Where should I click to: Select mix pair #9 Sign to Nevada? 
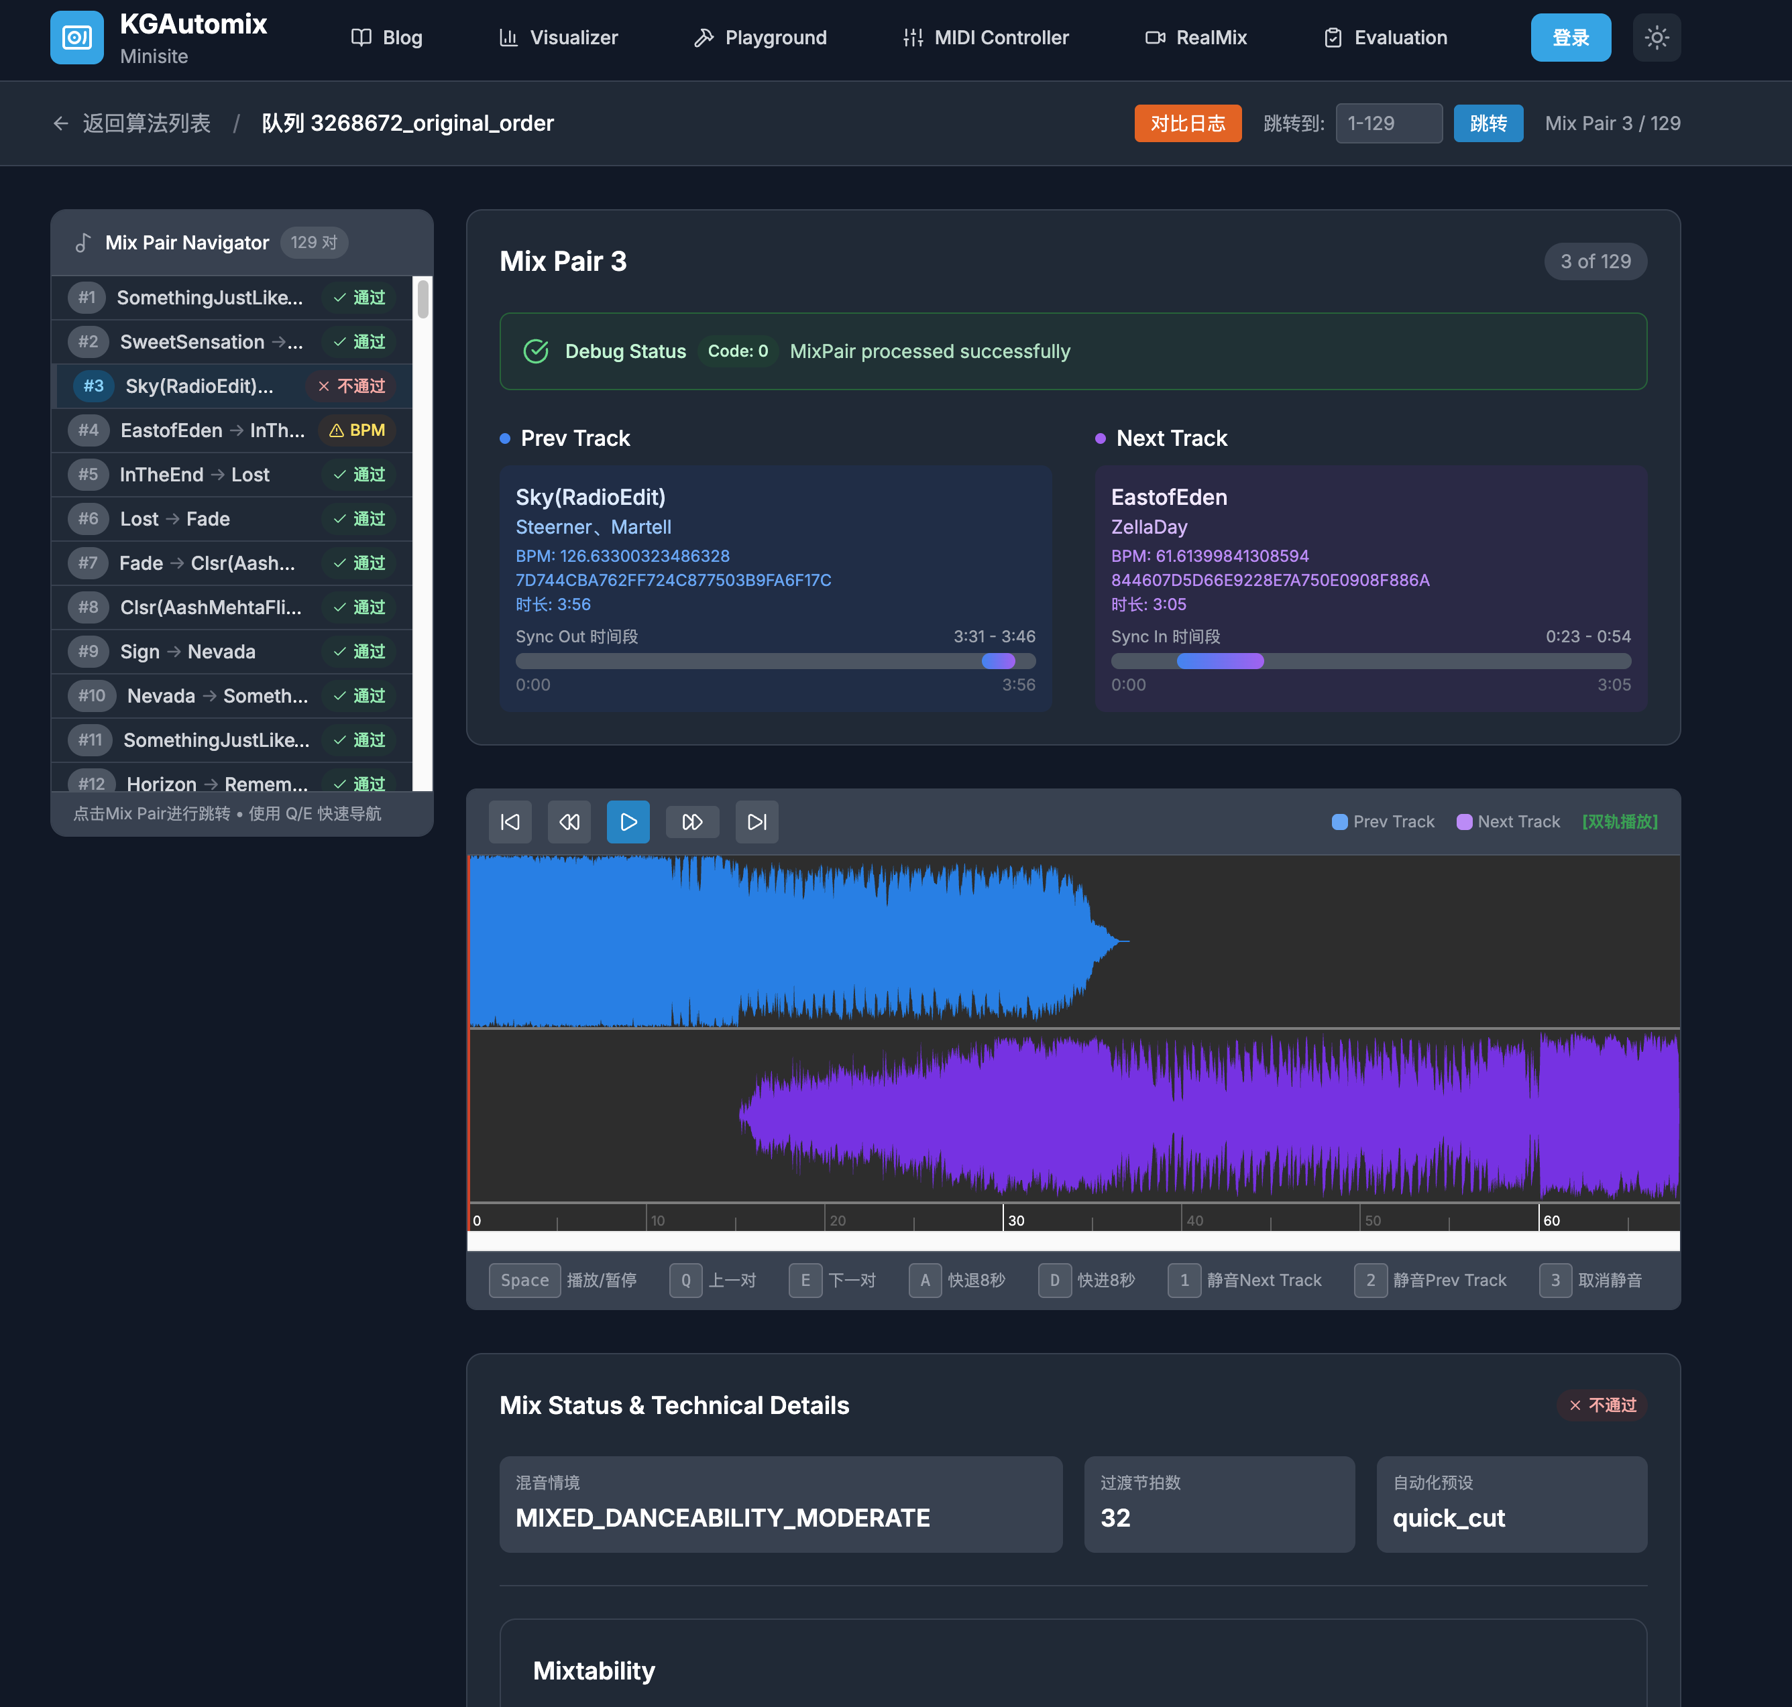(x=232, y=652)
